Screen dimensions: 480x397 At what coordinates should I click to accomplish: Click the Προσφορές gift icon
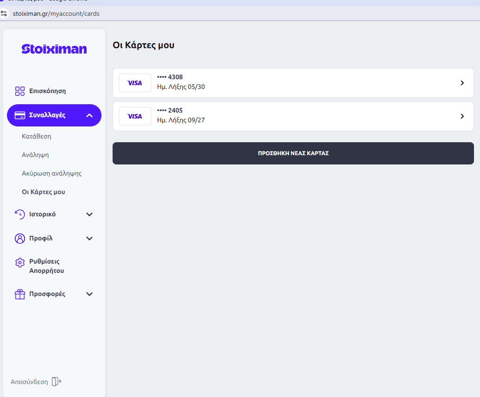[x=20, y=294]
